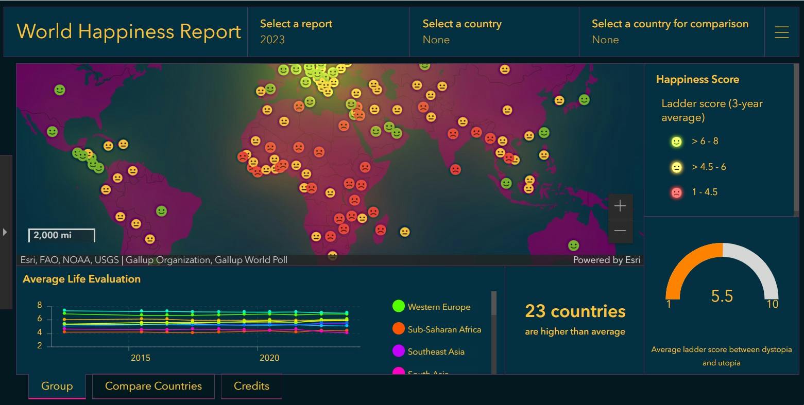
Task: Click the Powered by Esri attribution
Action: tap(607, 260)
